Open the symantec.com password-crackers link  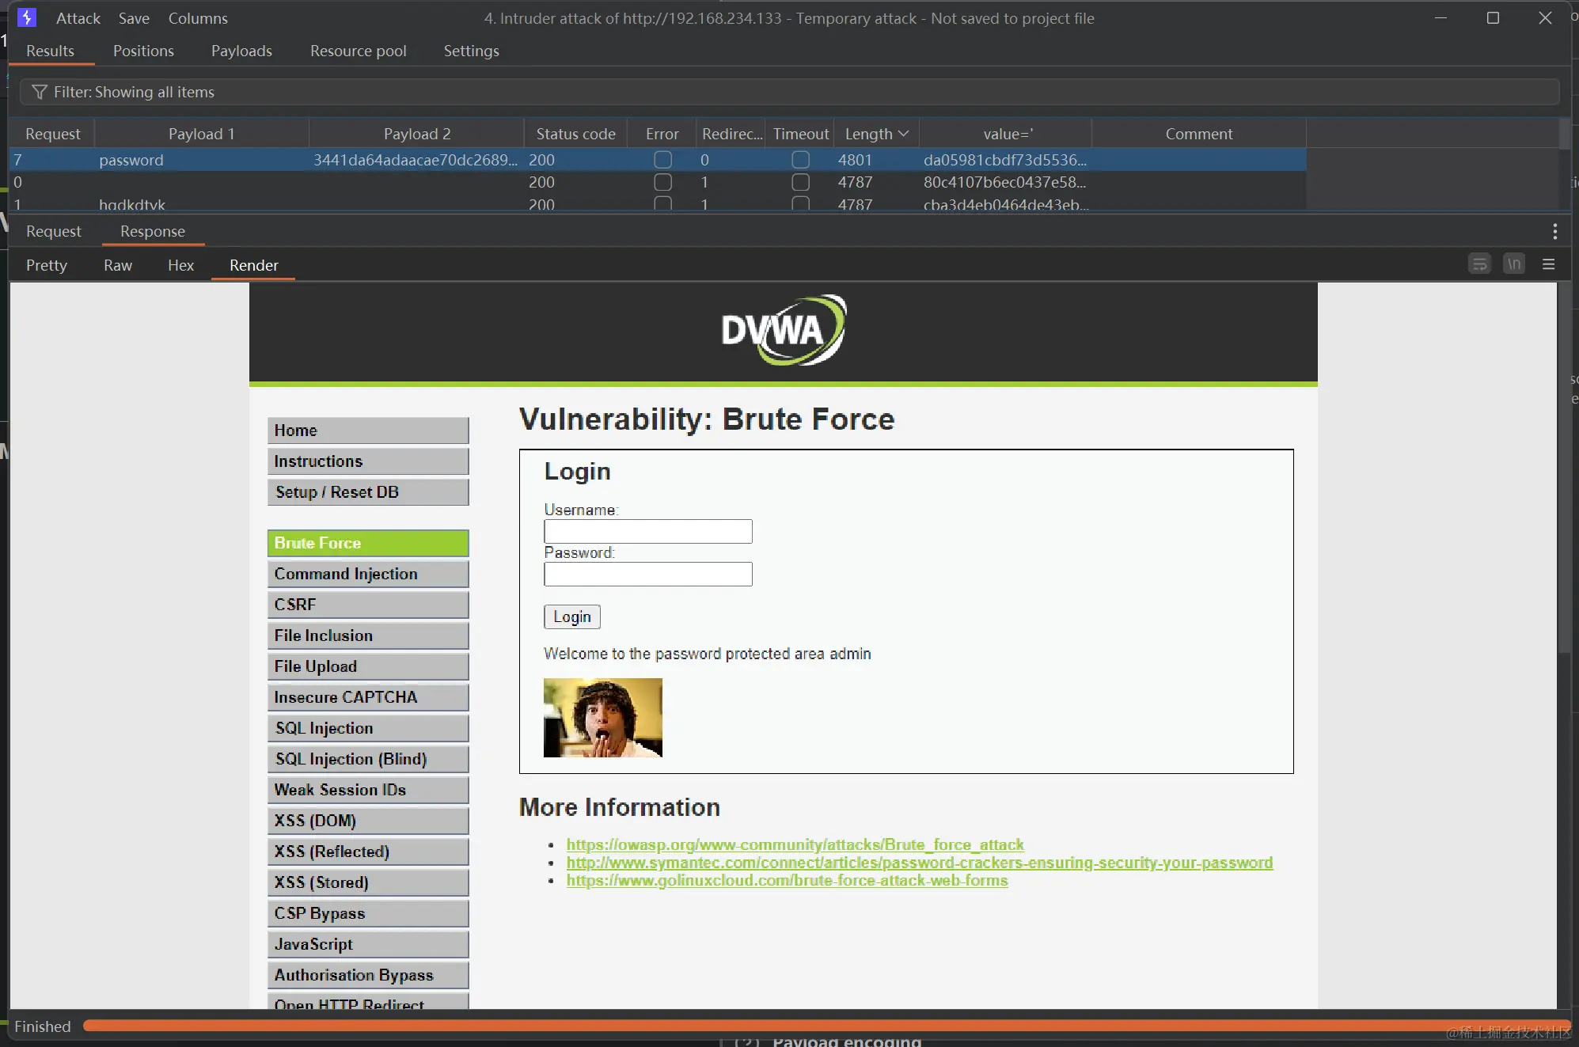tap(920, 863)
